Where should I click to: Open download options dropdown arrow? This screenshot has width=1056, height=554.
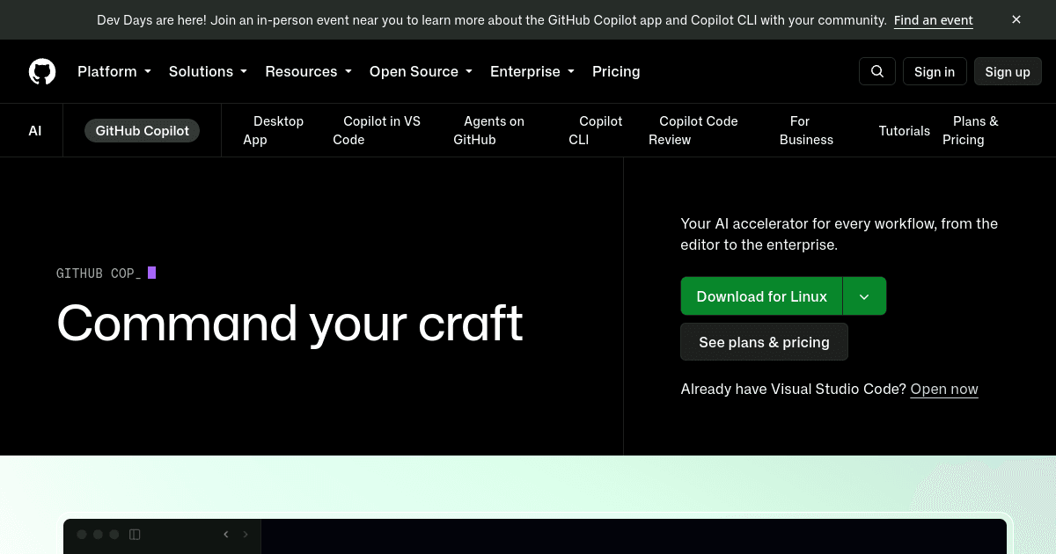[x=864, y=296]
